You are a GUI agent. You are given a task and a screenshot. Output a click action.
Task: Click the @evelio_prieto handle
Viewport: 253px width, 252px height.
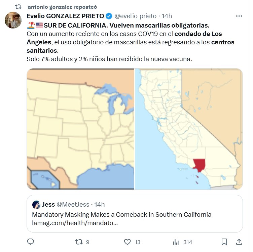[x=136, y=16]
